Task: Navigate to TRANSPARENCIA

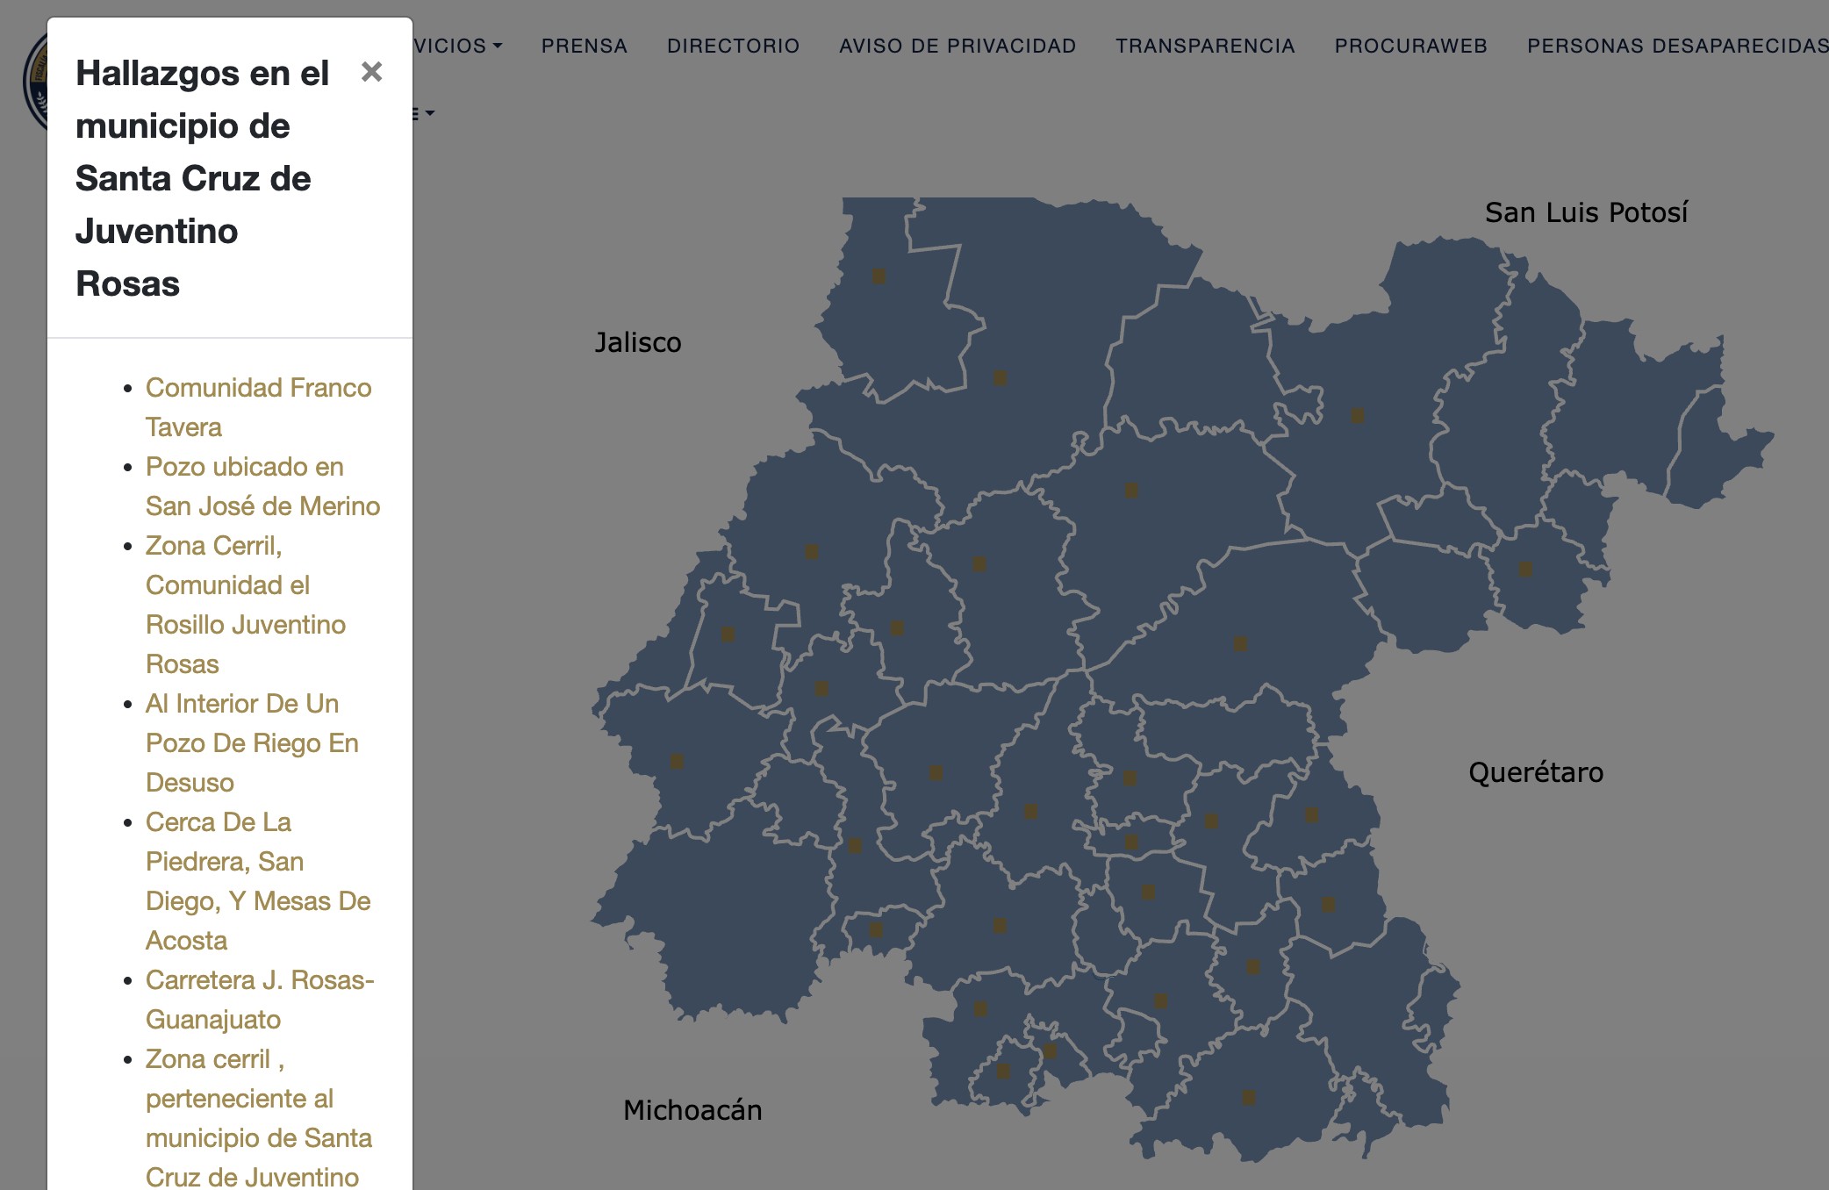Action: coord(1204,46)
